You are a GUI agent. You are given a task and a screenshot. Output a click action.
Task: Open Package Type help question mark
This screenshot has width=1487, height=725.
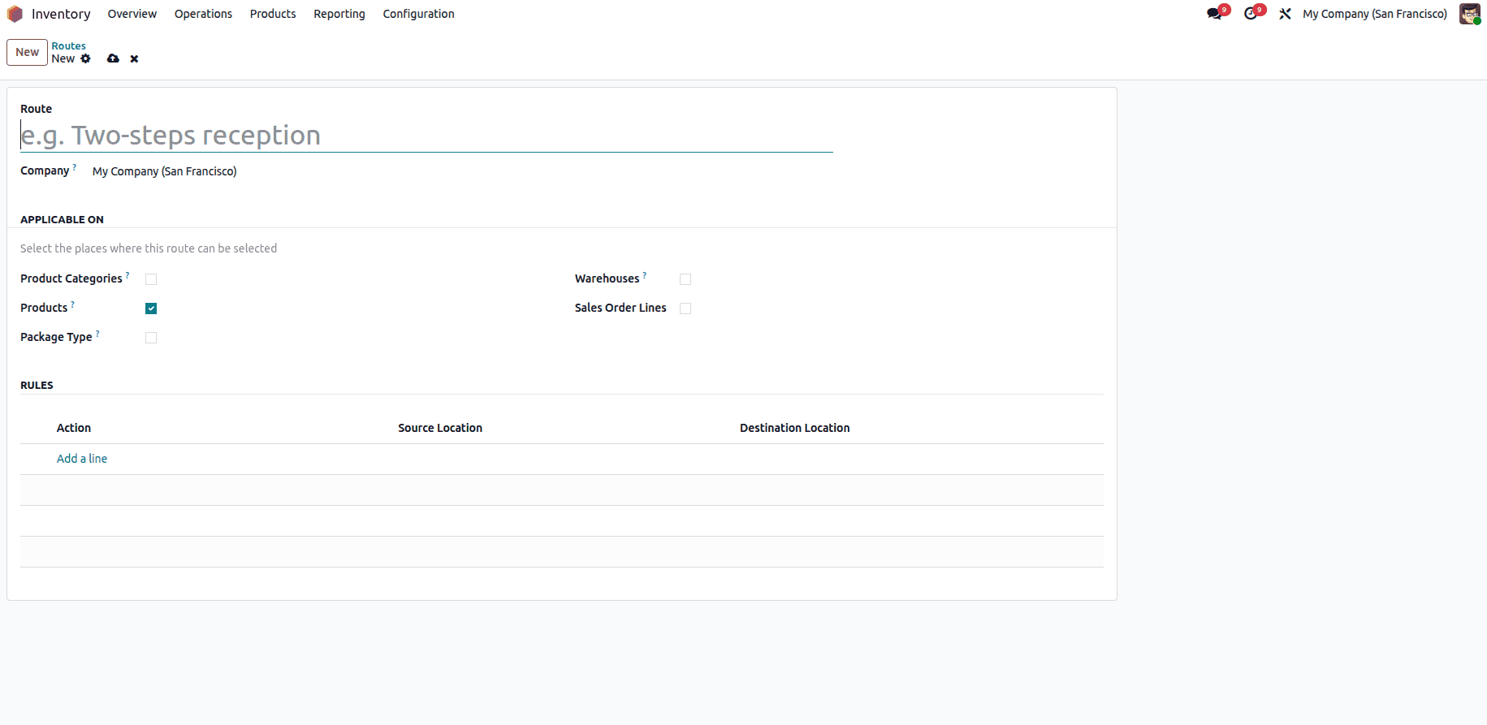97,333
